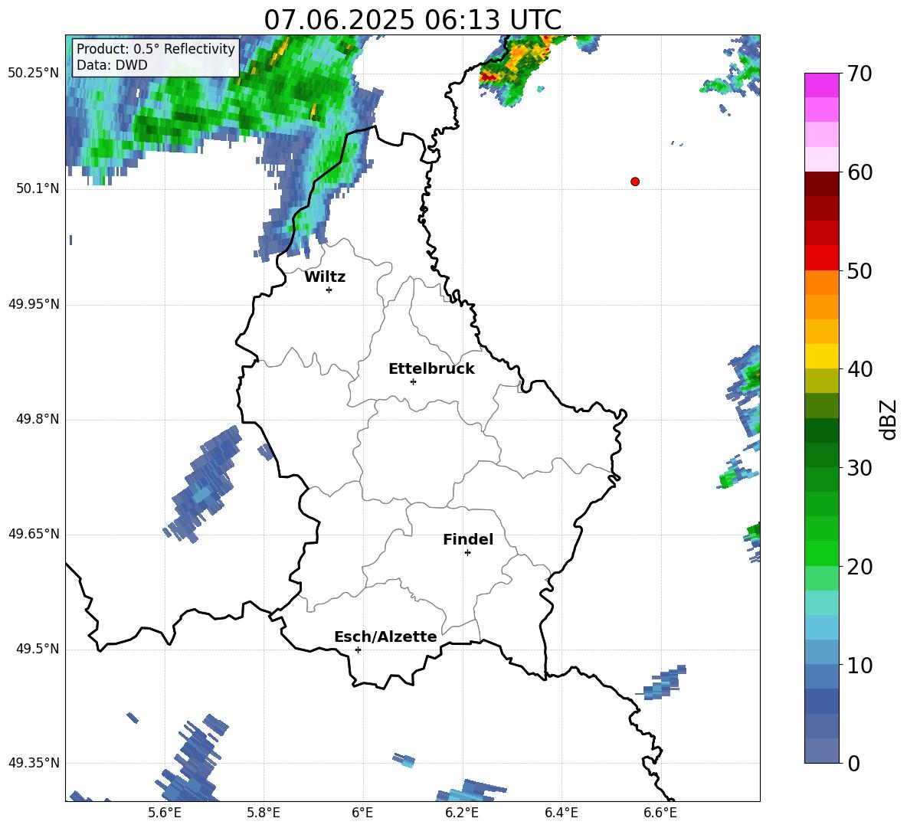Click the 30 colorbar tick label

859,467
